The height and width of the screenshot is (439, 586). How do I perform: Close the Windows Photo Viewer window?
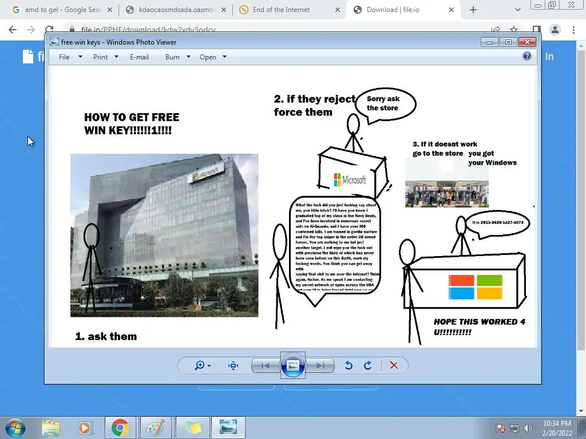527,42
